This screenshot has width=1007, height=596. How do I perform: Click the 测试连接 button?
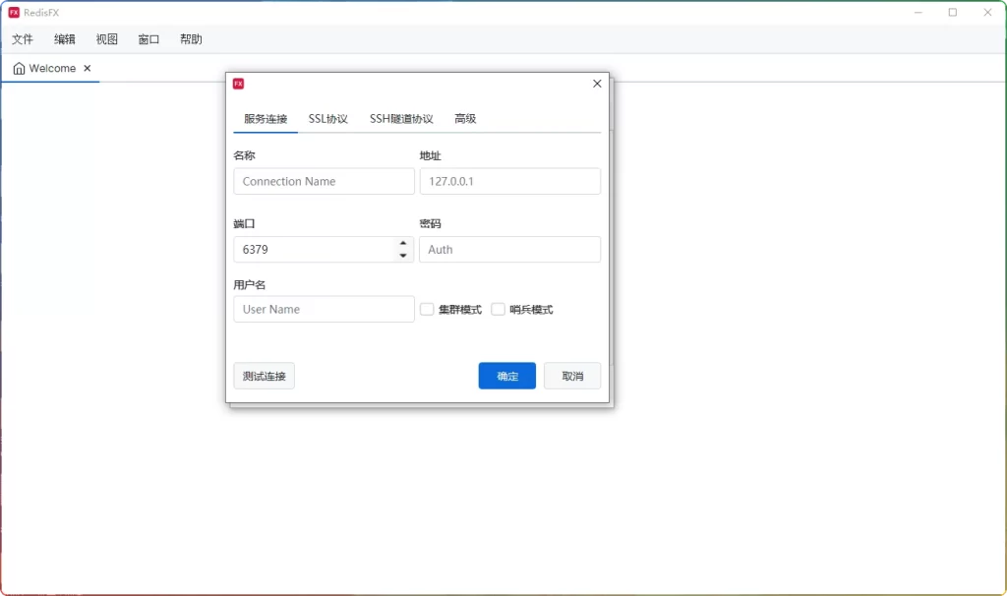click(x=264, y=376)
